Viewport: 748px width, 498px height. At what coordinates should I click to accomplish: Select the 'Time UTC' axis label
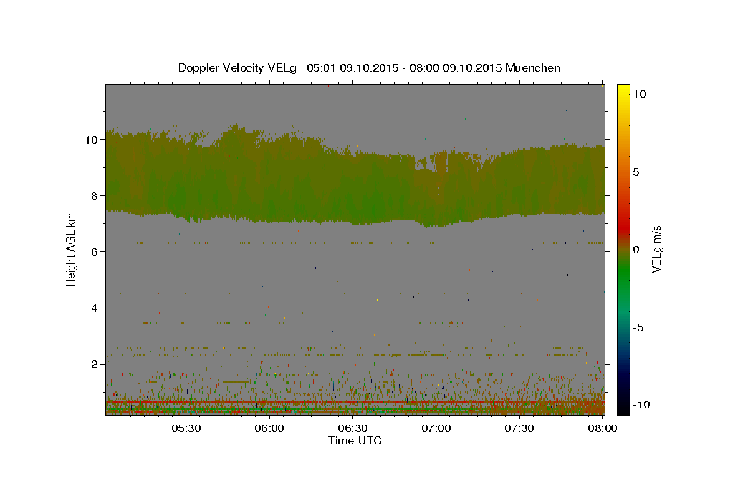[x=355, y=441]
